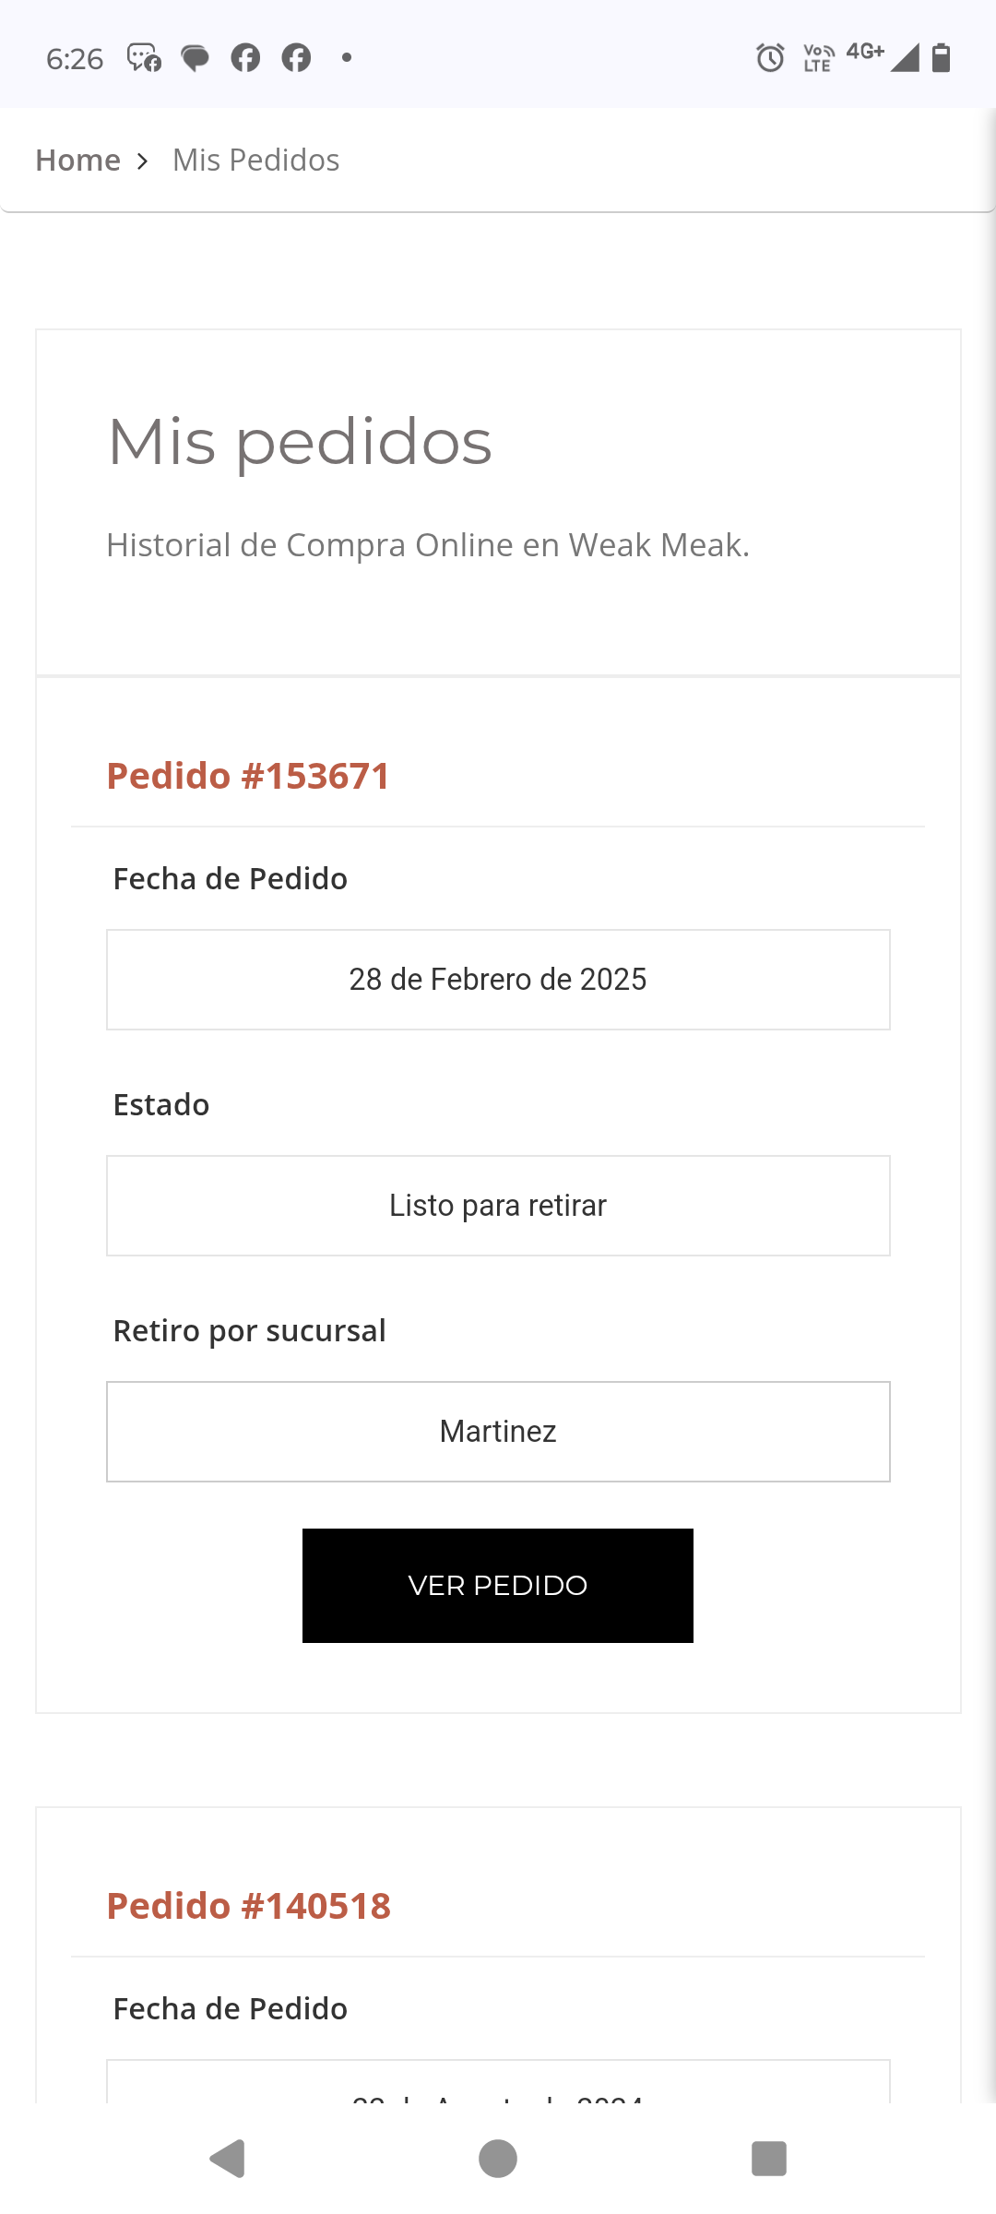Tap the mobile signal strength icon

point(905,58)
